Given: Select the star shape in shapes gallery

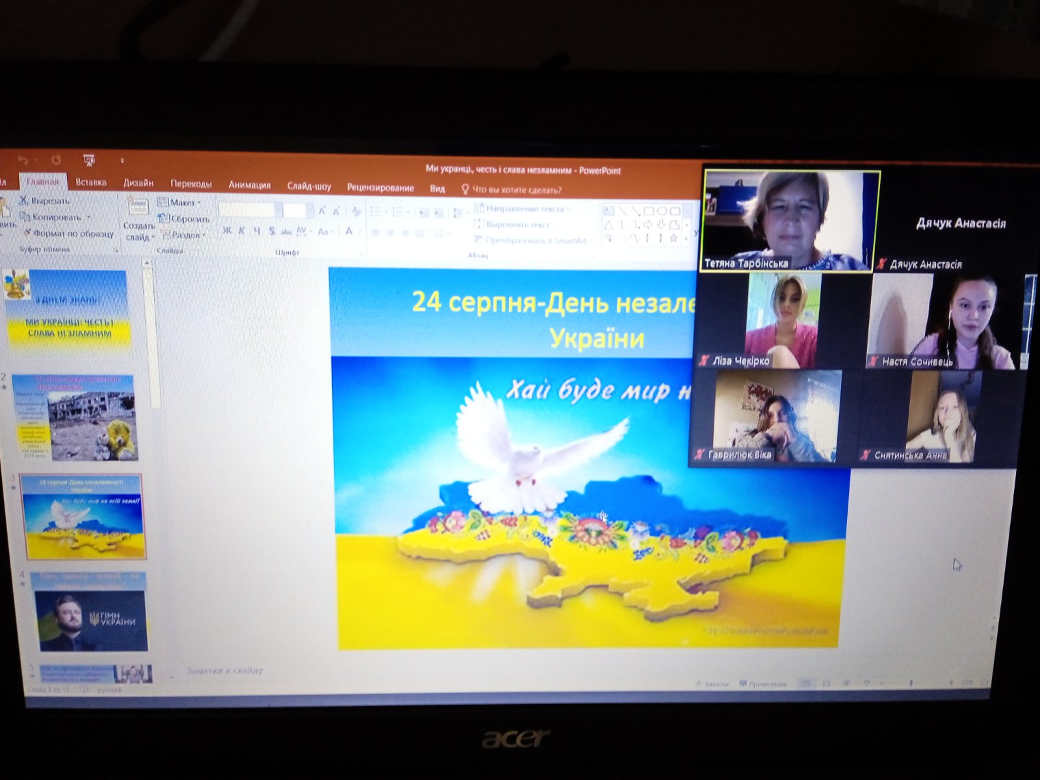Looking at the screenshot, I should [x=673, y=239].
